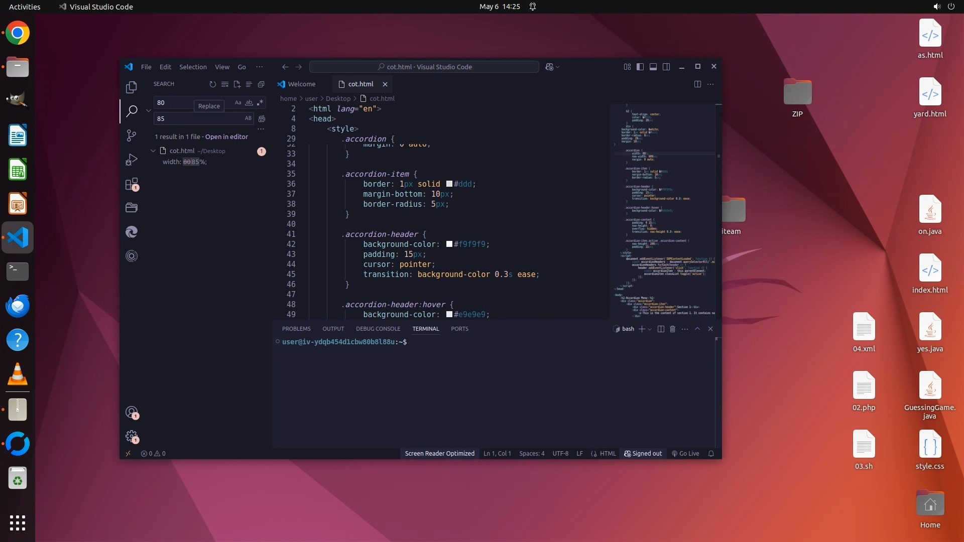This screenshot has height=542, width=964.
Task: Click the Open in editor link
Action: (226, 137)
